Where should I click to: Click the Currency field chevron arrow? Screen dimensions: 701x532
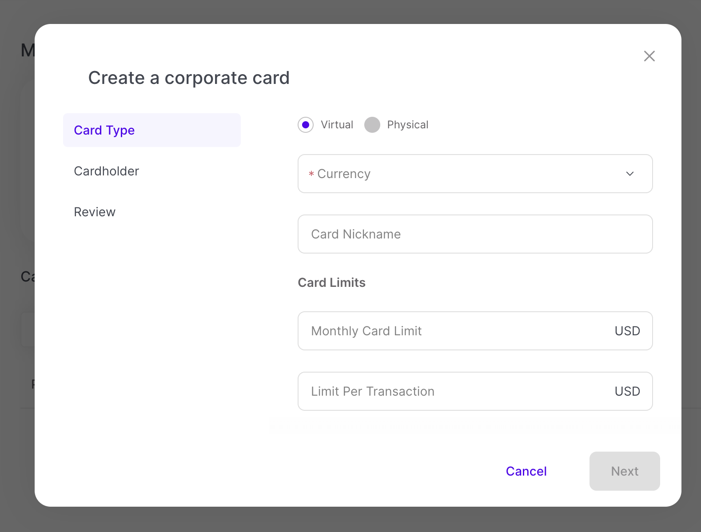tap(629, 174)
